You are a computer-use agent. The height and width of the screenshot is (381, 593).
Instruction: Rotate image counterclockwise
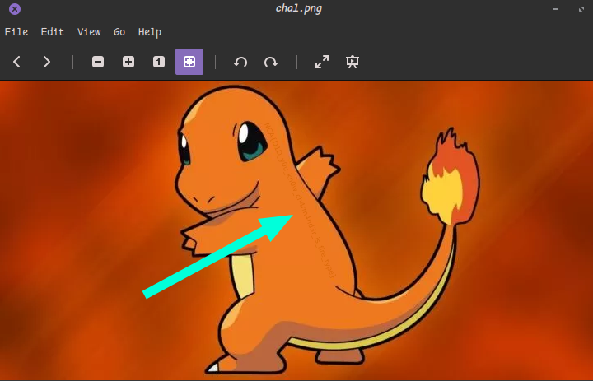tap(240, 62)
